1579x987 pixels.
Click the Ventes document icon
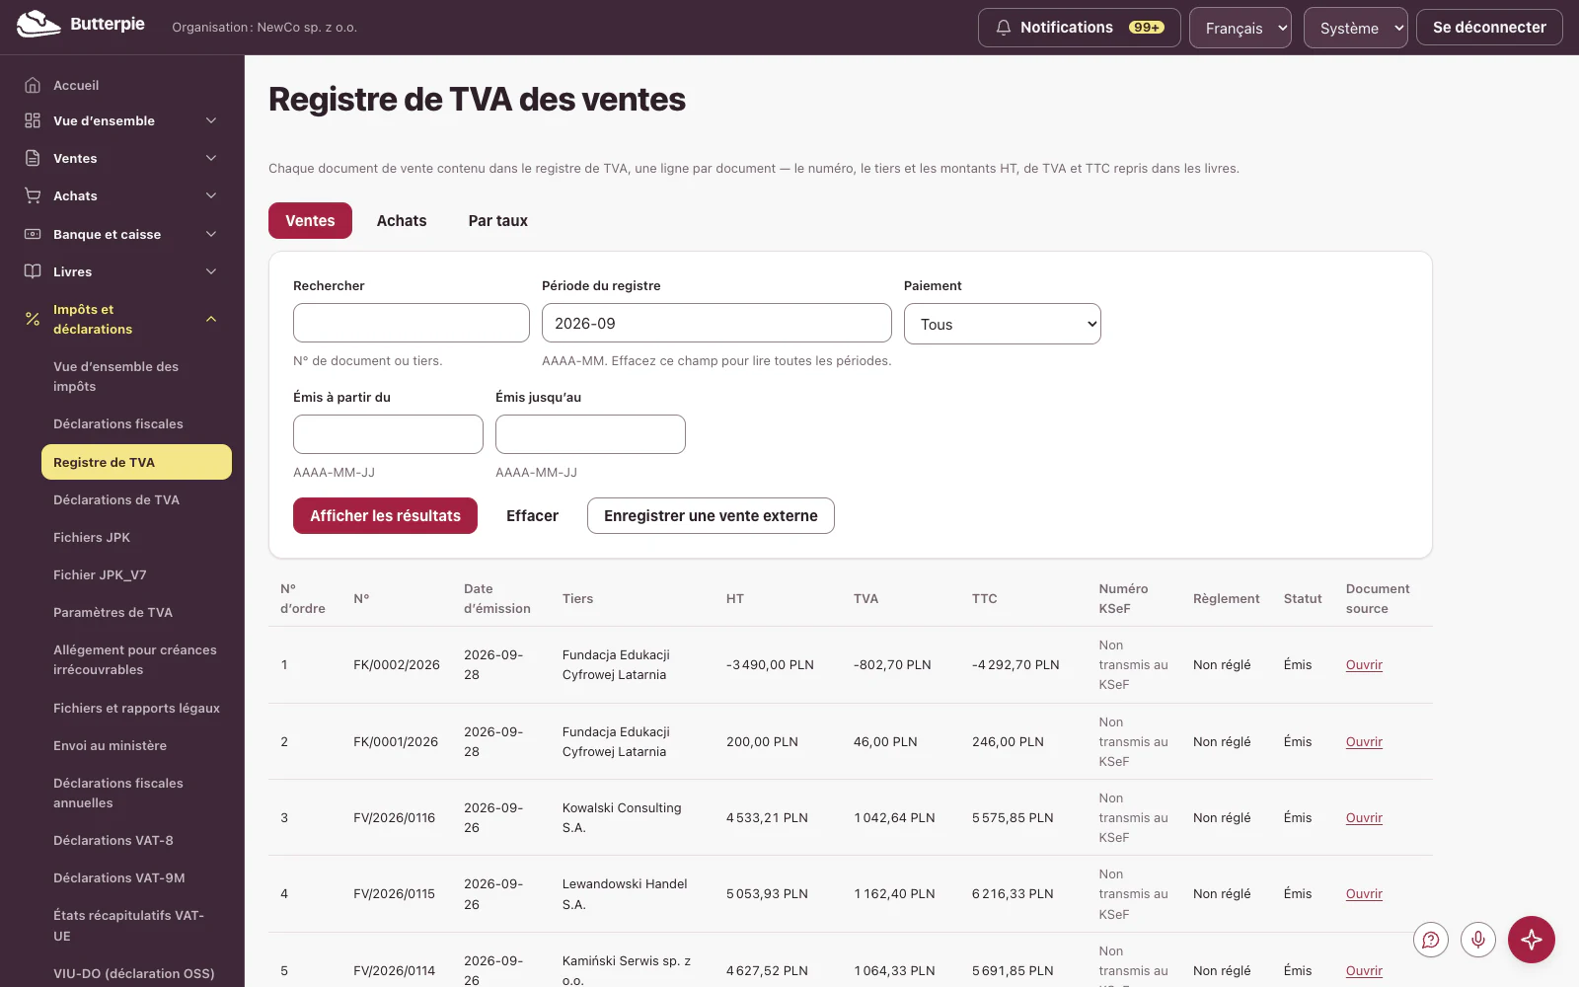33,158
